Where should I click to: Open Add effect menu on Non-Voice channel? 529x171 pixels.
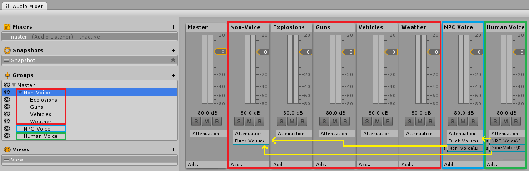point(249,165)
